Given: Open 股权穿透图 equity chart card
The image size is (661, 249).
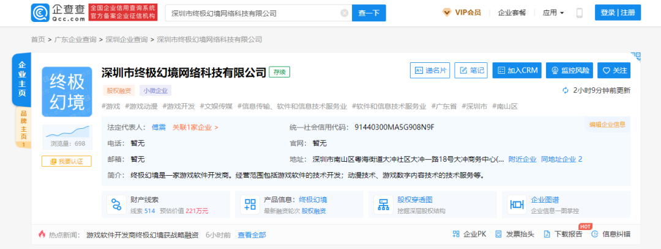Looking at the screenshot, I should pyautogui.click(x=432, y=204).
